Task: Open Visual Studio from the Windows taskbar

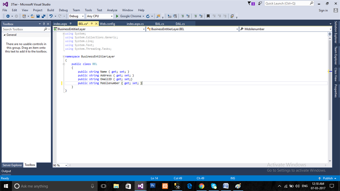Action: (x=140, y=186)
